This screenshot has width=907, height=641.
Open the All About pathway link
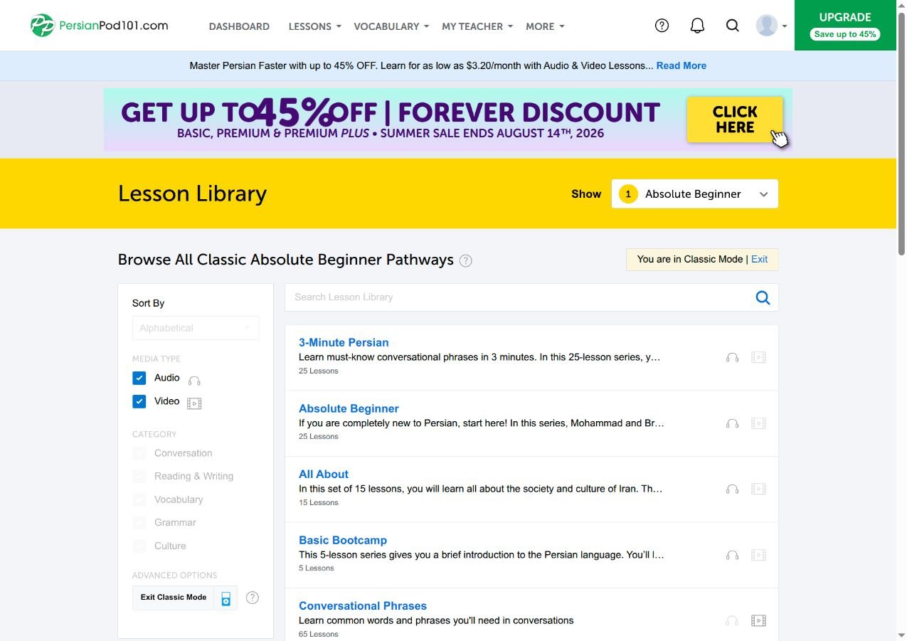pyautogui.click(x=324, y=474)
